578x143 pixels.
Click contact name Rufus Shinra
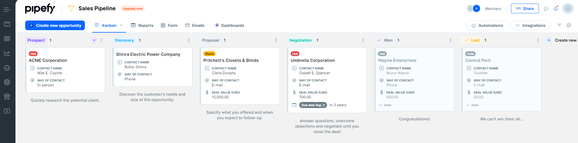click(135, 67)
